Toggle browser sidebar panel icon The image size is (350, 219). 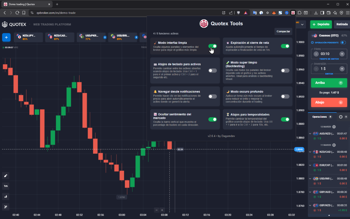pos(322,13)
